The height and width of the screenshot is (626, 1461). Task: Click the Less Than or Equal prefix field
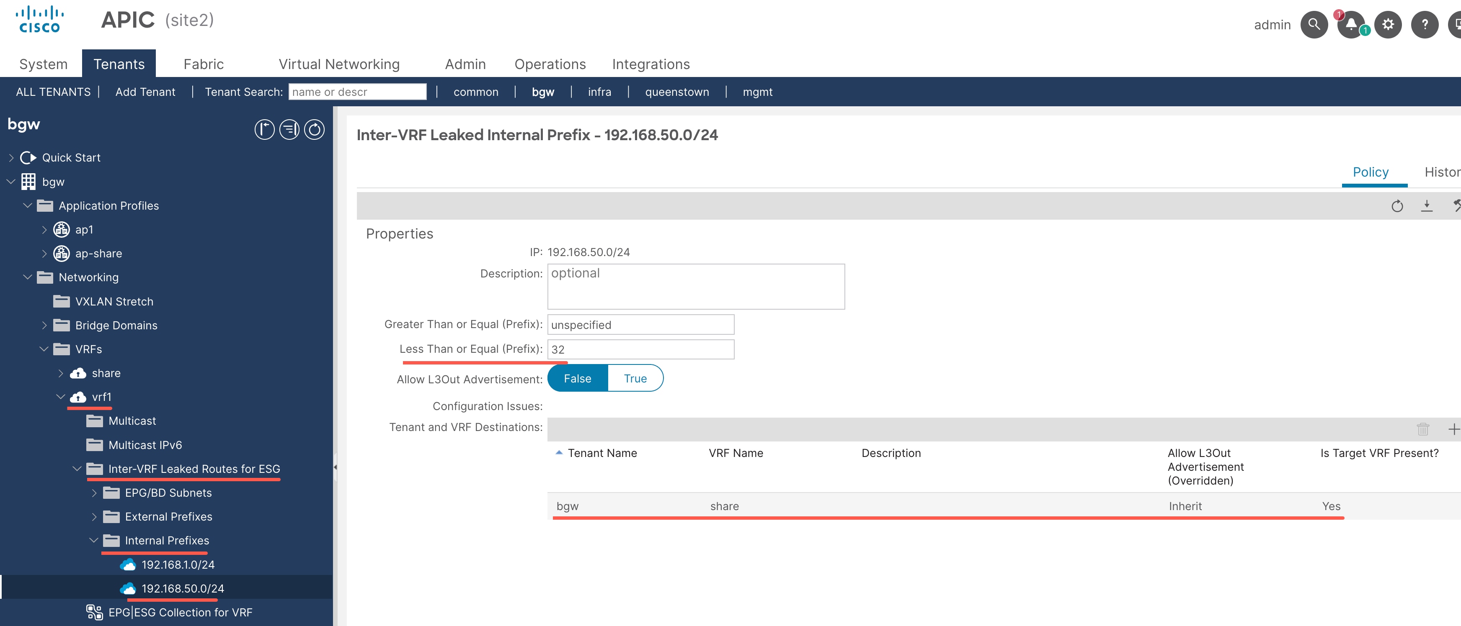point(640,349)
